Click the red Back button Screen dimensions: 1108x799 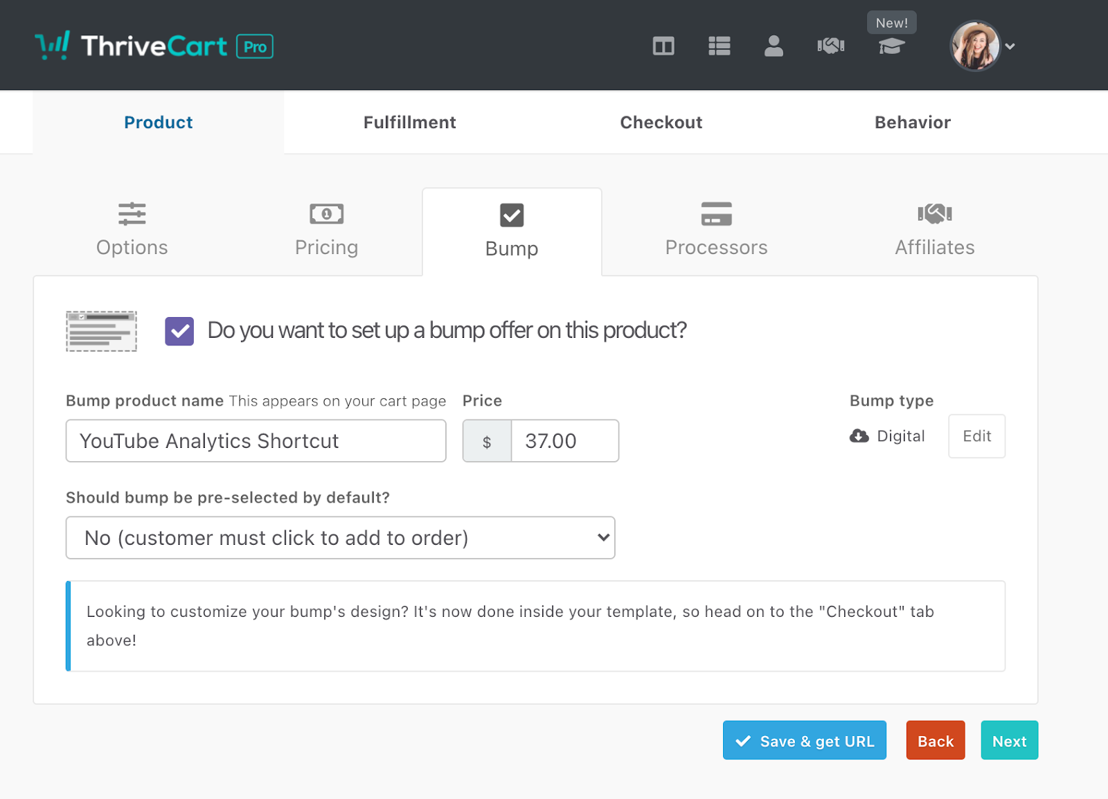[936, 741]
